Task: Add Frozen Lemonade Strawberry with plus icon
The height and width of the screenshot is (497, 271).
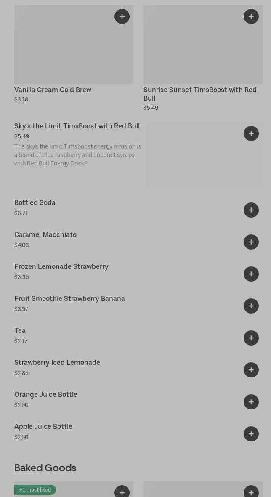Action: pyautogui.click(x=251, y=274)
